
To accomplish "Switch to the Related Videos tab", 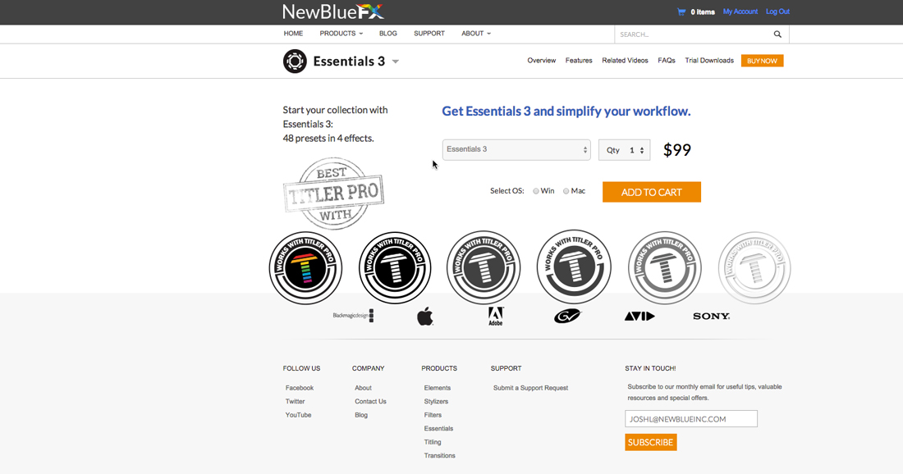I will 625,61.
